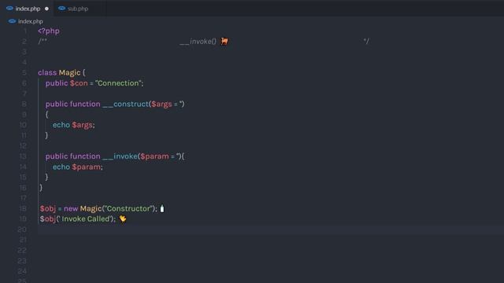The width and height of the screenshot is (504, 283).
Task: Place cursor on '<?php' opening tag
Action: [49, 31]
